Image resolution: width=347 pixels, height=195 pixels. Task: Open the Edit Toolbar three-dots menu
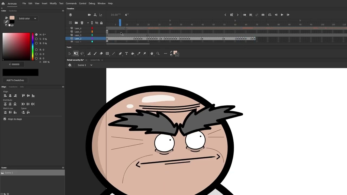[x=165, y=54]
